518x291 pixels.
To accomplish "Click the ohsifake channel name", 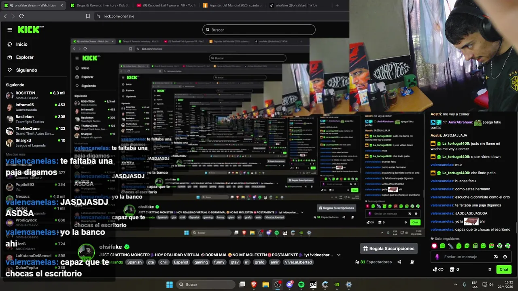I will coord(110,247).
